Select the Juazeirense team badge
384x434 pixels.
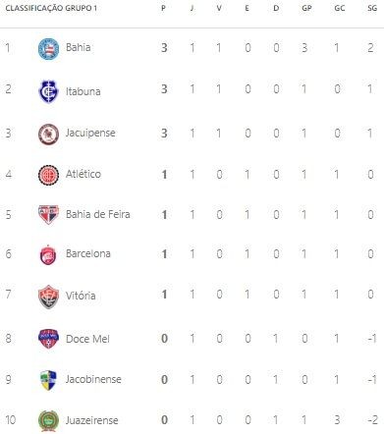pos(48,421)
